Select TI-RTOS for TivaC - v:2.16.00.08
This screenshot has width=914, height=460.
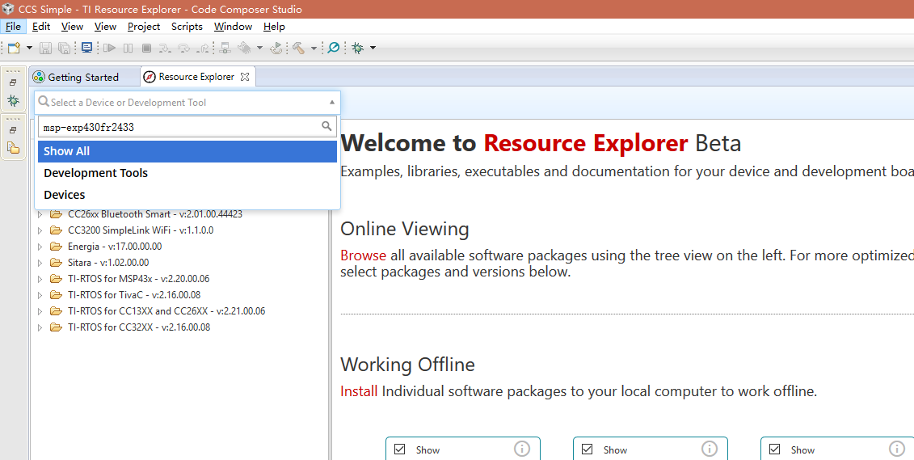[134, 295]
